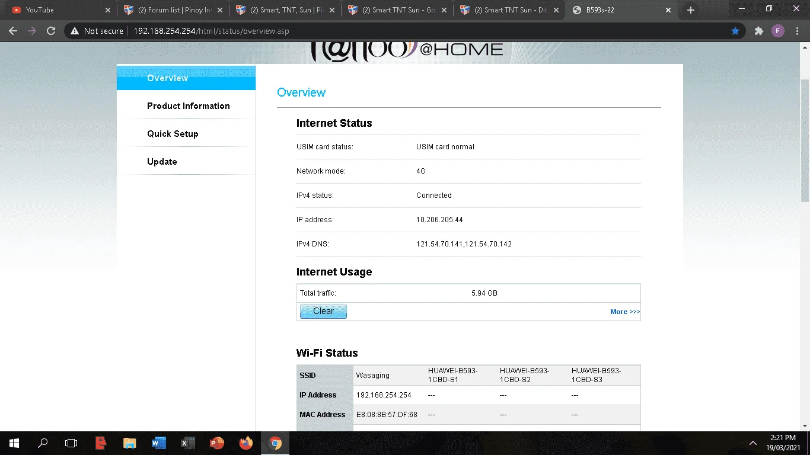Screen dimensions: 810x455
Task: Select MAC address E8:08:8B:57:DF:68
Action: click(x=387, y=415)
